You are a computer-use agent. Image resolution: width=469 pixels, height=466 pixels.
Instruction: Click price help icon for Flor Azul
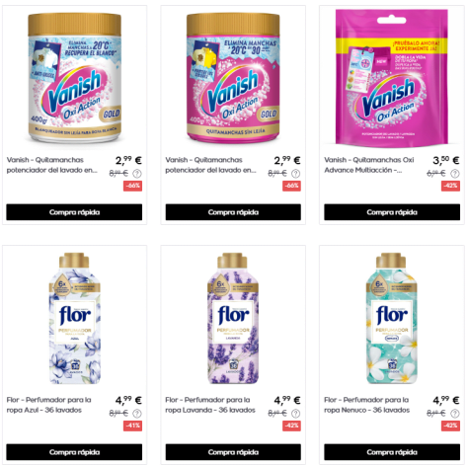137,414
